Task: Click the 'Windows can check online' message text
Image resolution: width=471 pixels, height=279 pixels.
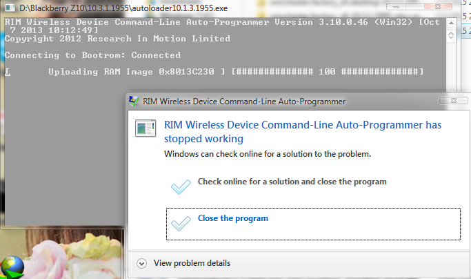Action: tap(268, 154)
